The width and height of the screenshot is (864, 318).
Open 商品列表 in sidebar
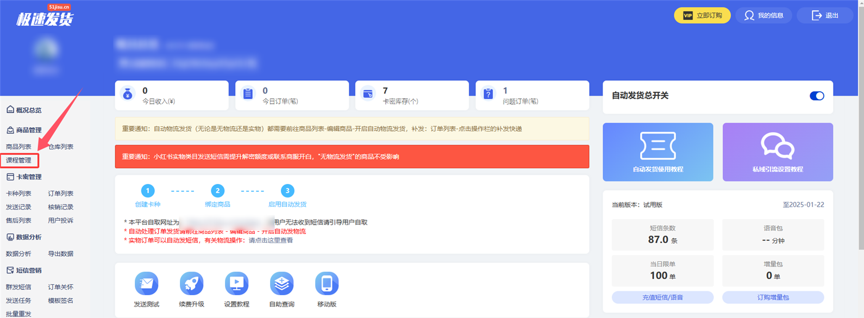tap(18, 147)
